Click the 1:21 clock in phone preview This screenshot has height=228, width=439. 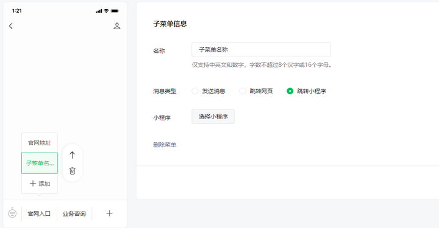[x=17, y=11]
